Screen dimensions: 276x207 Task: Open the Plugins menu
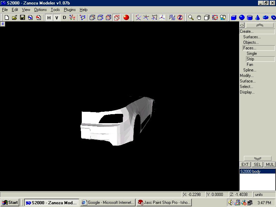(70, 10)
